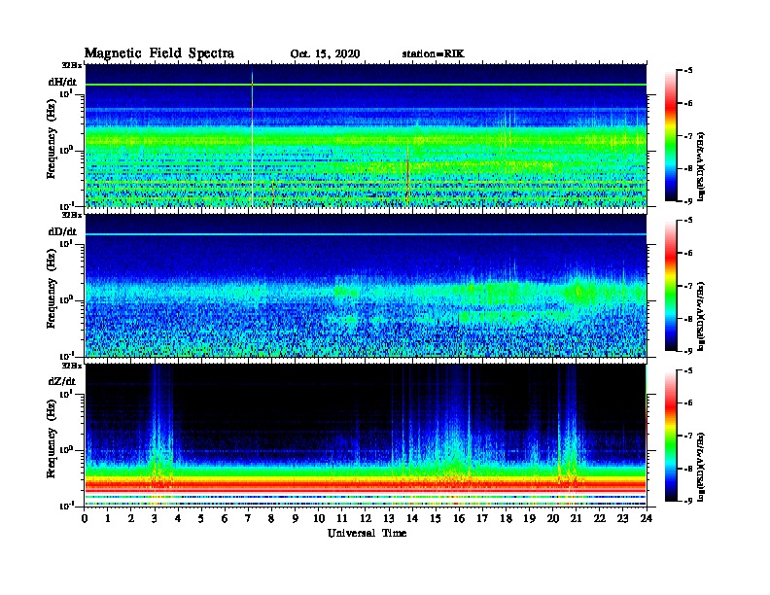Click the color bar beside the dH/dt panel
Screen dimensions: 770x595
tap(671, 136)
